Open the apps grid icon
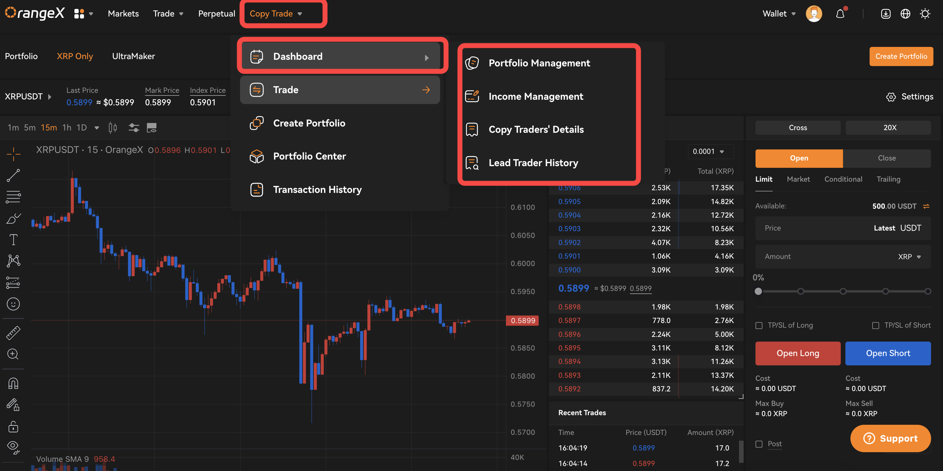Screen dimensions: 943x471 point(79,14)
